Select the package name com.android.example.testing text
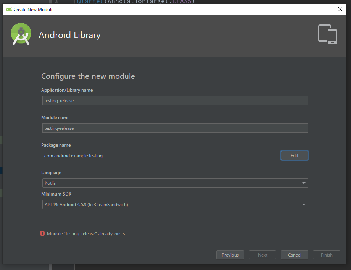Image resolution: width=351 pixels, height=270 pixels. coord(73,156)
